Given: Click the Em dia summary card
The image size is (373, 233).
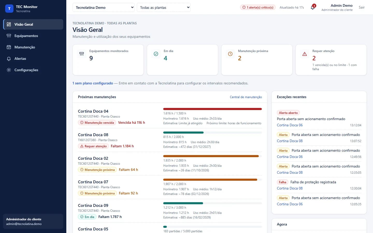Looking at the screenshot, I should pos(182,60).
